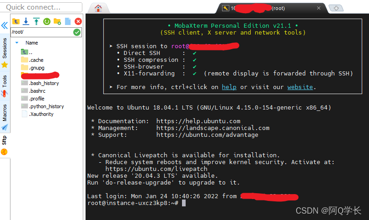Create a new folder with the toolbar icon

[x=57, y=21]
